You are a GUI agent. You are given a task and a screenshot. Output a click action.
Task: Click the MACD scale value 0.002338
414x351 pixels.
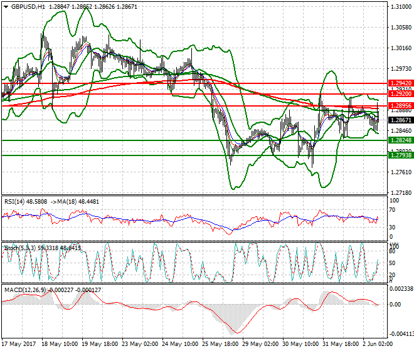(x=401, y=289)
